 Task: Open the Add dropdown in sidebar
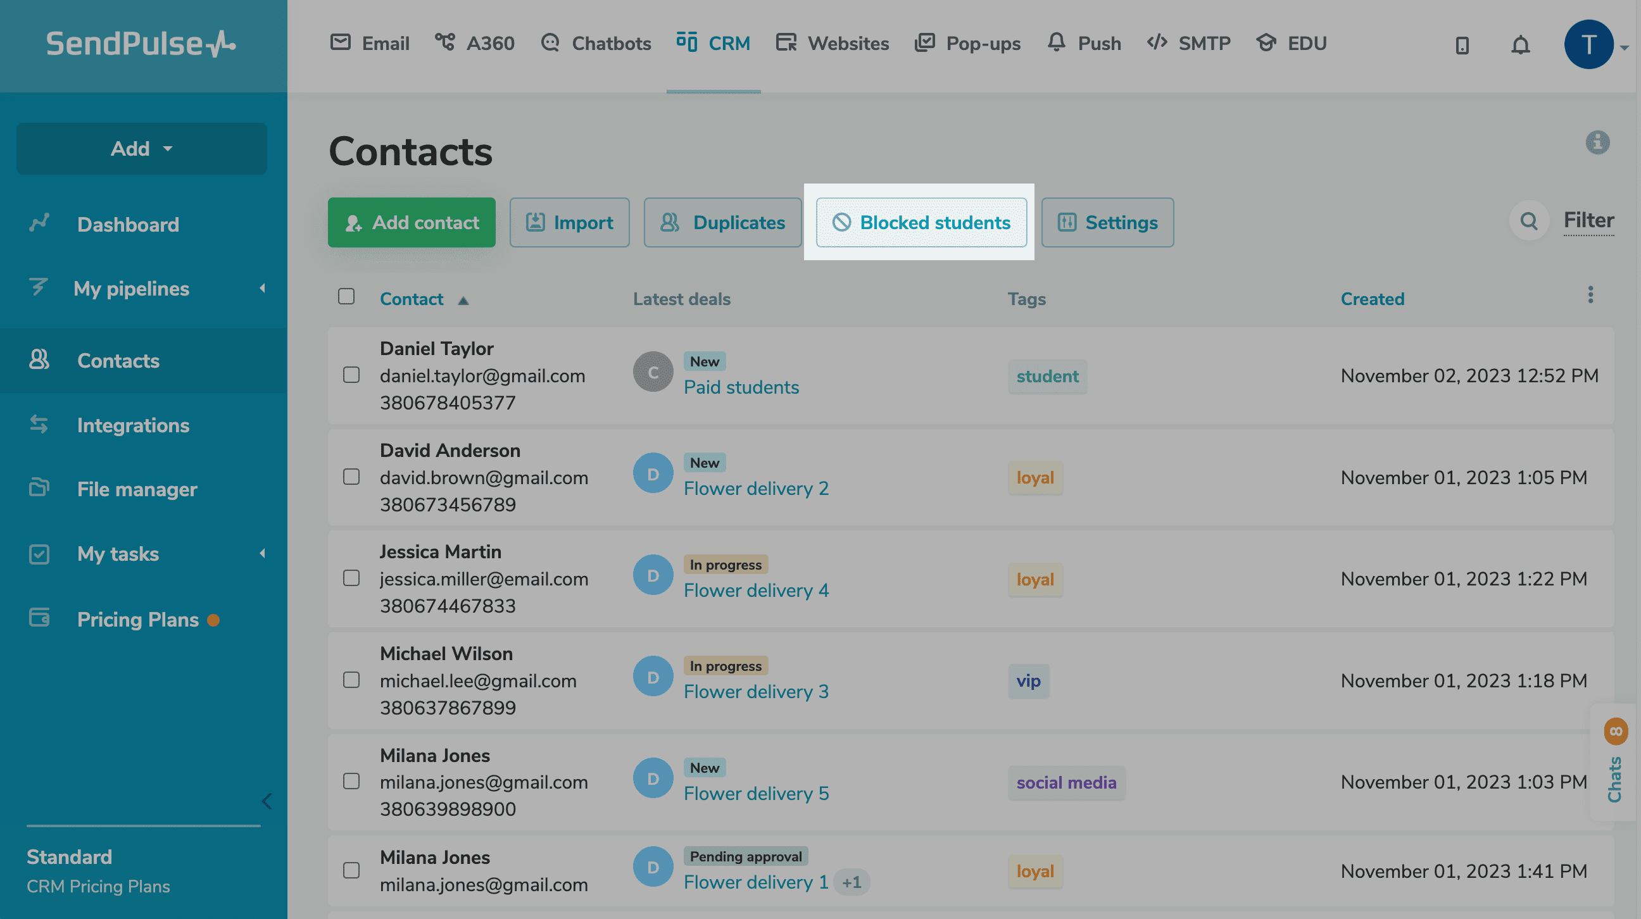point(141,148)
